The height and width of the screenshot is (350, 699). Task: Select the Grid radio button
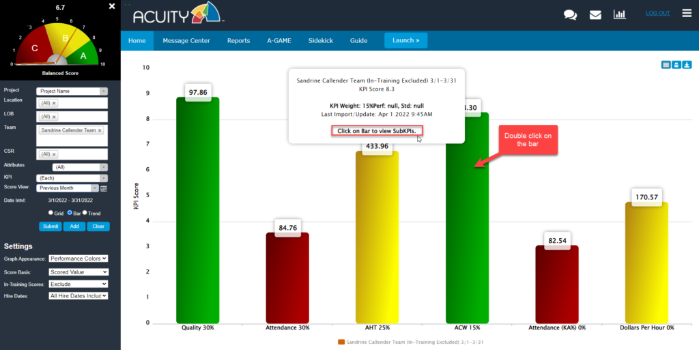tap(51, 213)
